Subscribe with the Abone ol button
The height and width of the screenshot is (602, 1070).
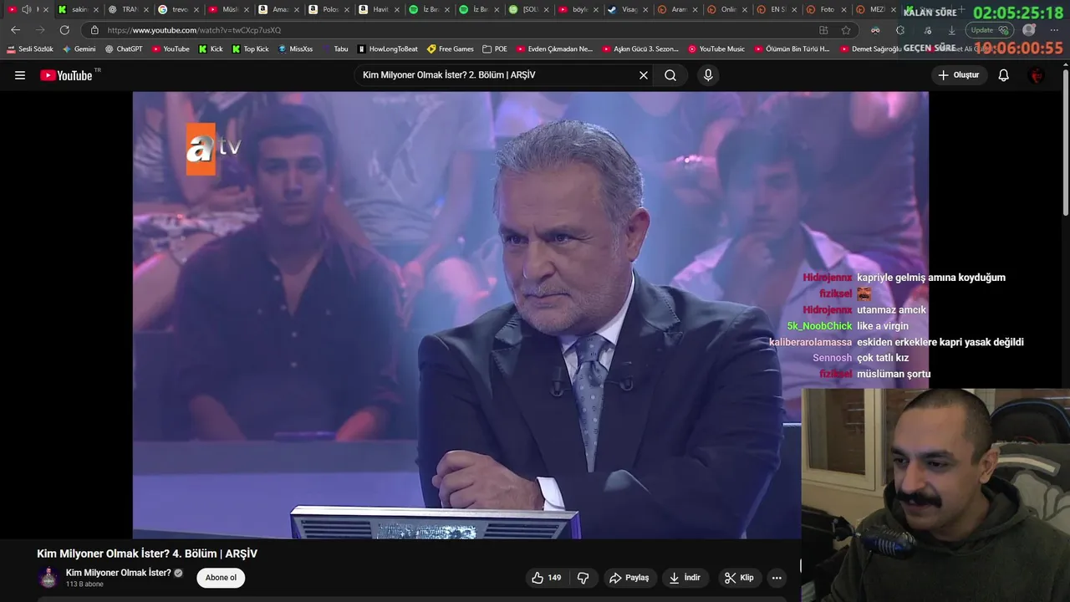point(221,578)
